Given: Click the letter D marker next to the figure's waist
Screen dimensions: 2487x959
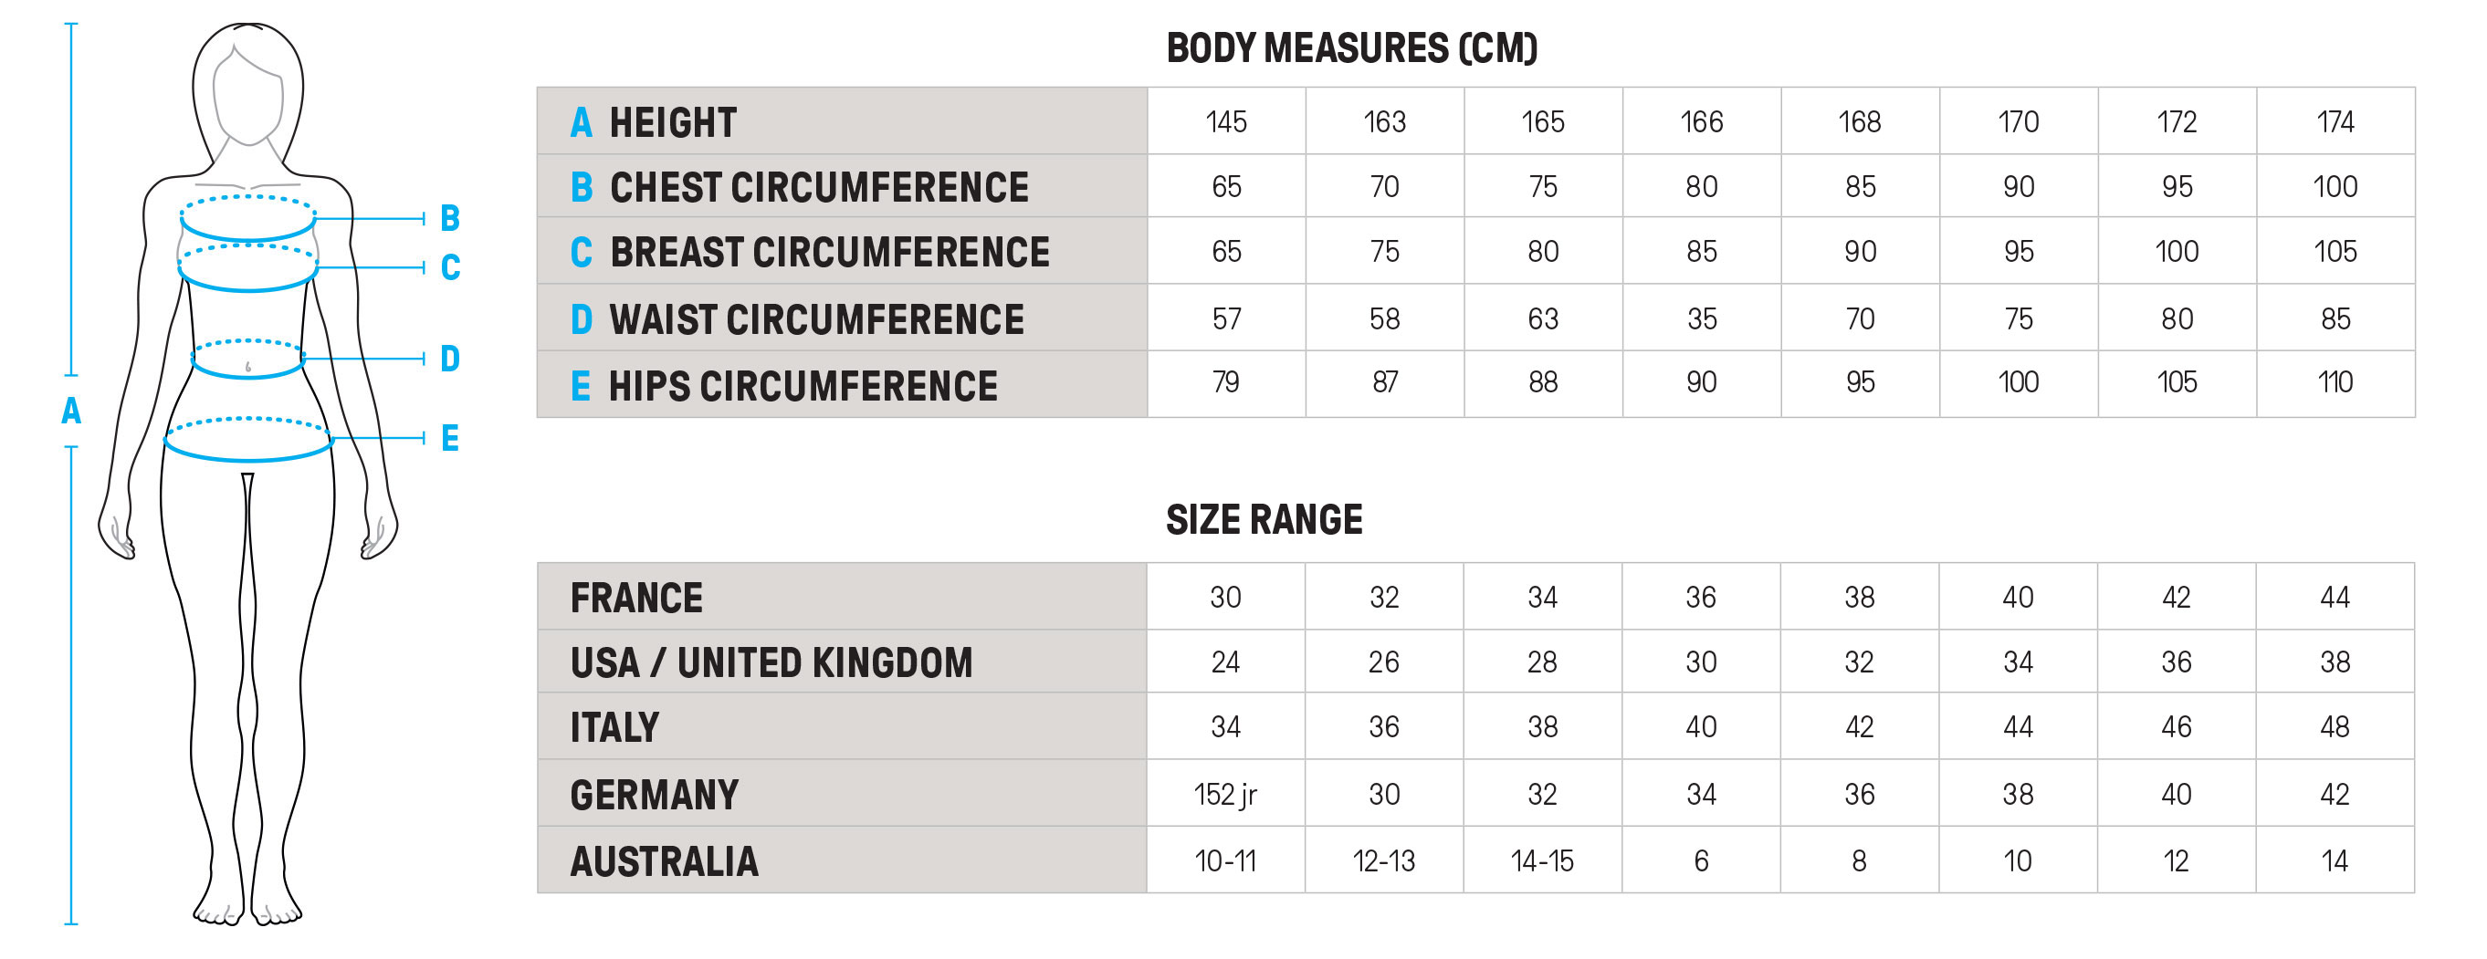Looking at the screenshot, I should [450, 359].
